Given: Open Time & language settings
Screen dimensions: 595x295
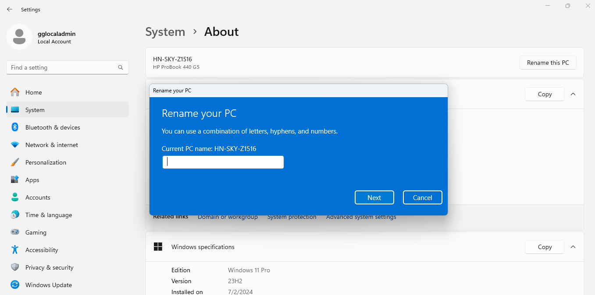Looking at the screenshot, I should coord(48,215).
